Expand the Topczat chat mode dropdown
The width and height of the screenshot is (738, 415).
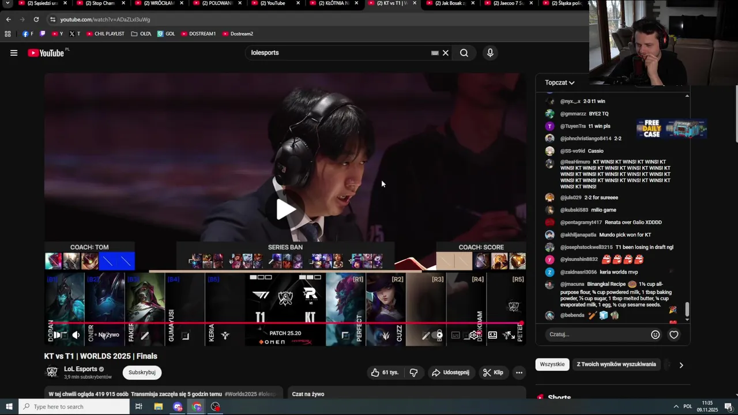click(560, 82)
